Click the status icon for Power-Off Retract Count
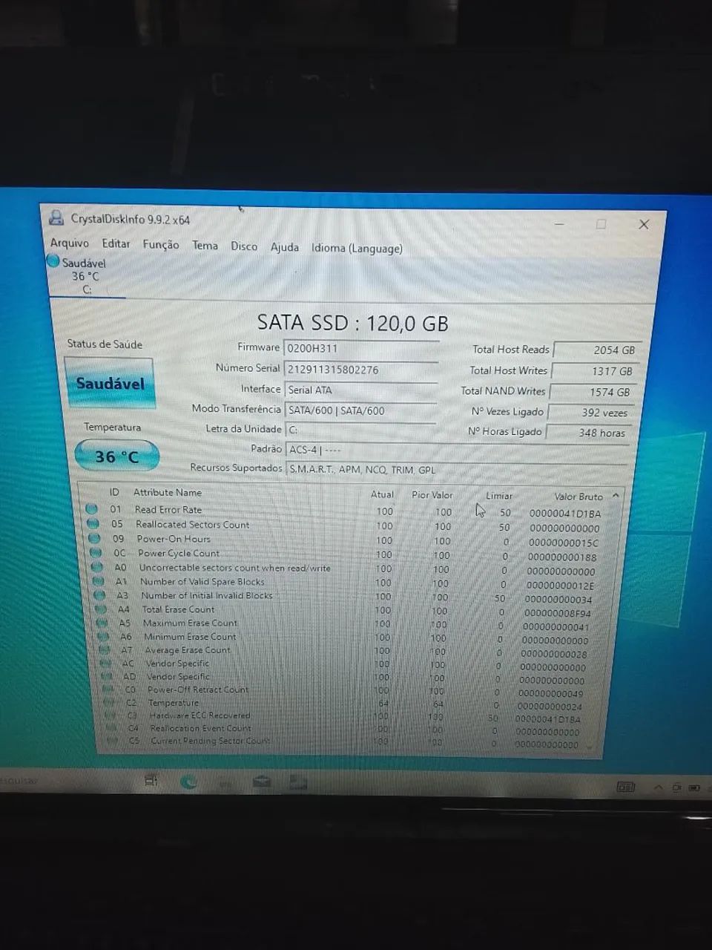 pyautogui.click(x=108, y=689)
